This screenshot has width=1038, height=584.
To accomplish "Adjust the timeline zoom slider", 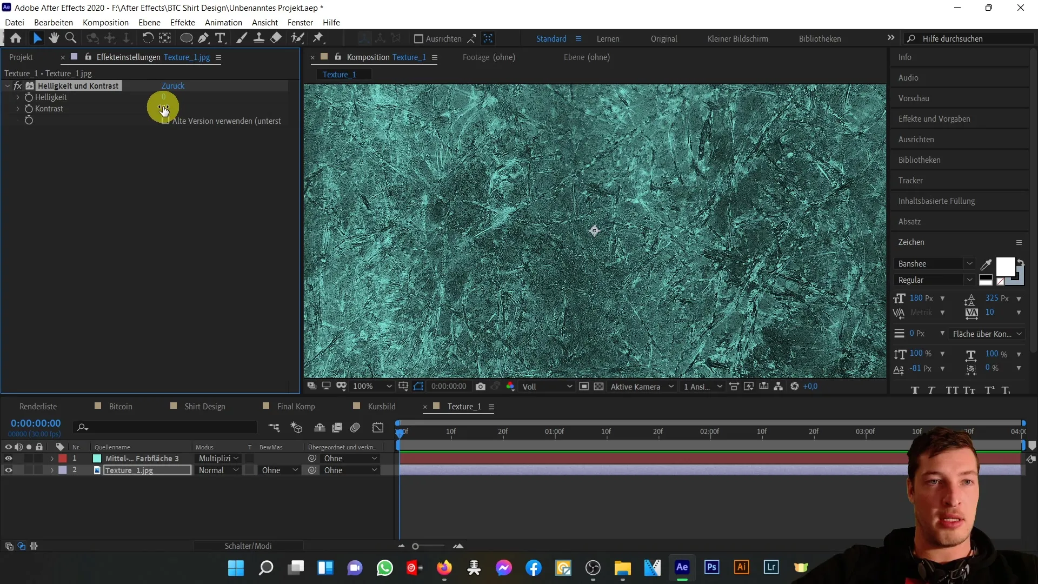I will pos(415,547).
